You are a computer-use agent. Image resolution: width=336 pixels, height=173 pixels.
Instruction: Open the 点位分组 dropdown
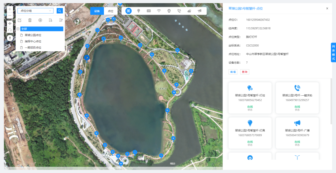tap(35, 11)
